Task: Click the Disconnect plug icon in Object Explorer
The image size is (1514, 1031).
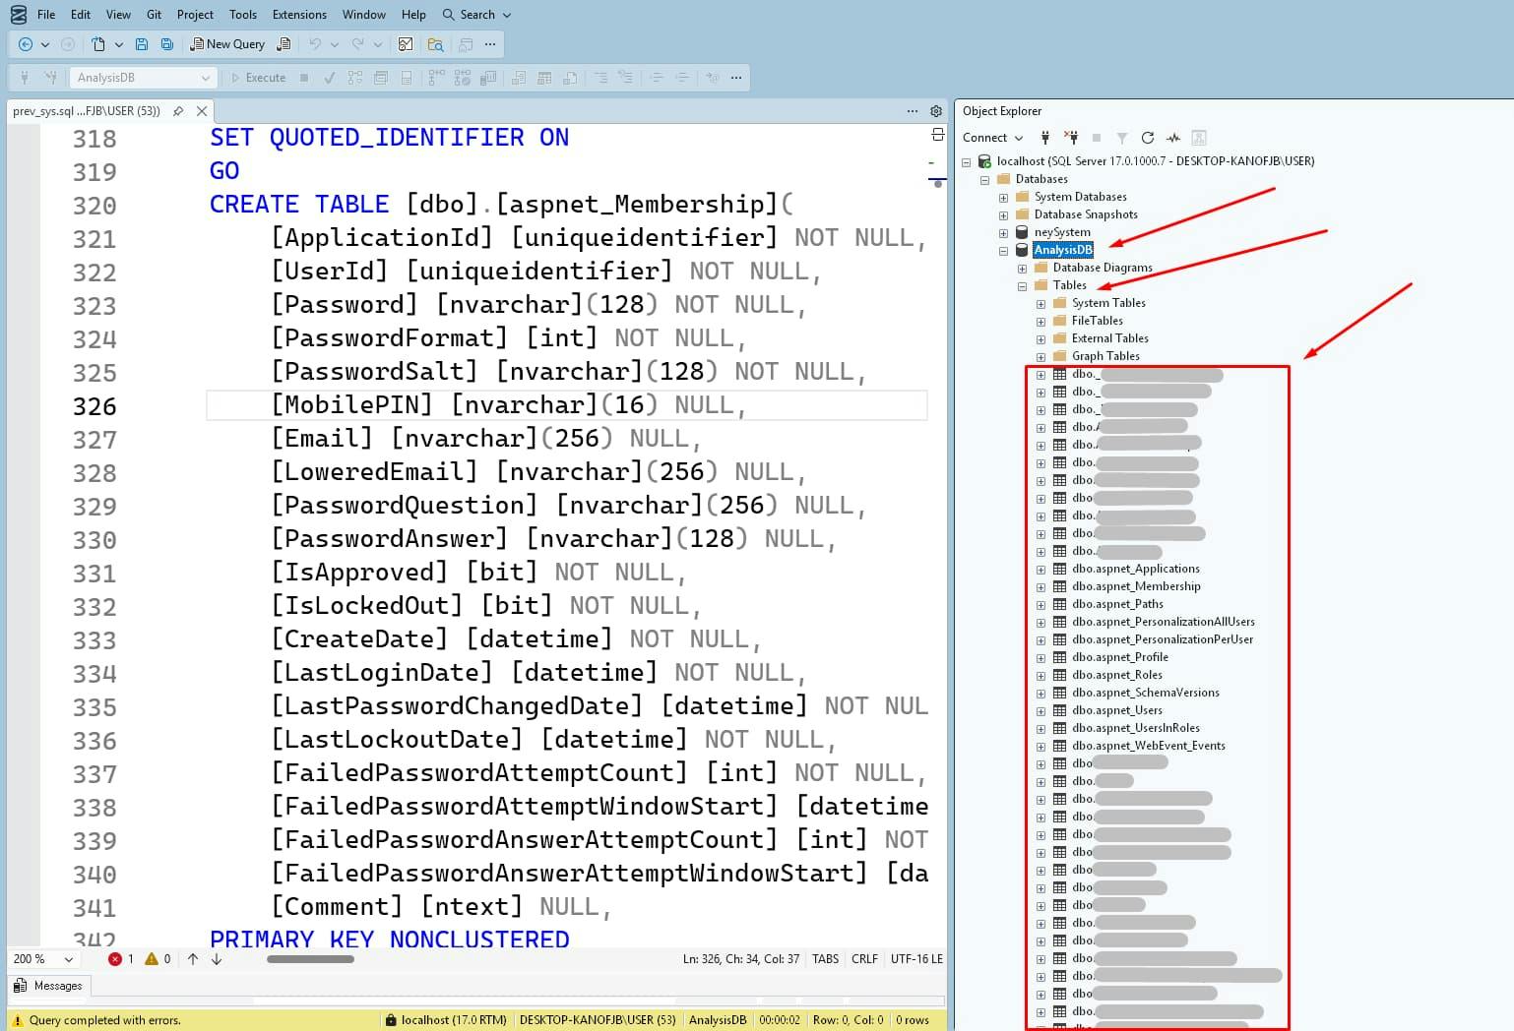Action: (1074, 138)
